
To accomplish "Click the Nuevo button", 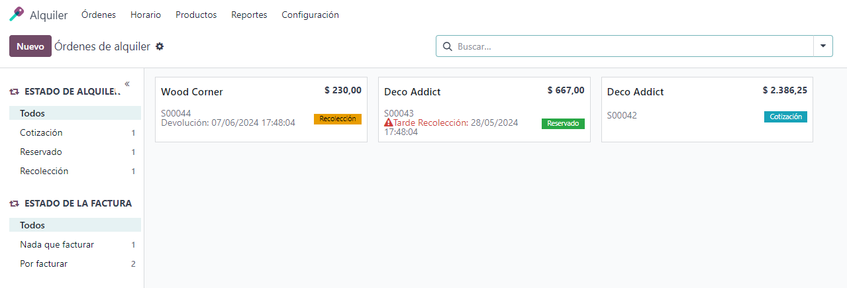I will 30,46.
